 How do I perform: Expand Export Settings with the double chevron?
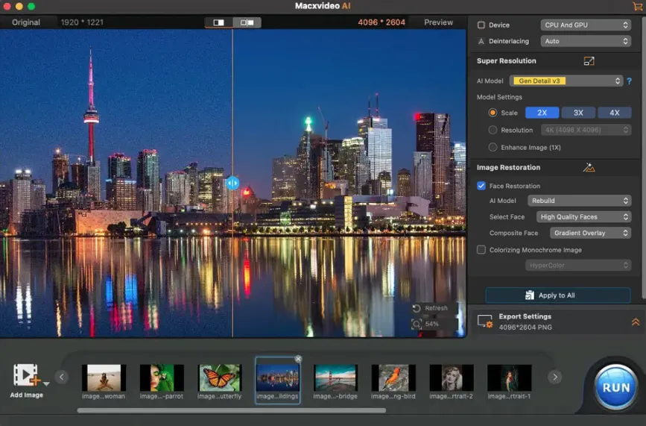pos(636,322)
